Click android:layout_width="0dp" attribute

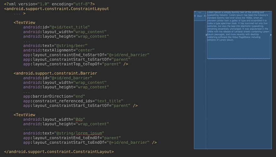tap(54, 119)
